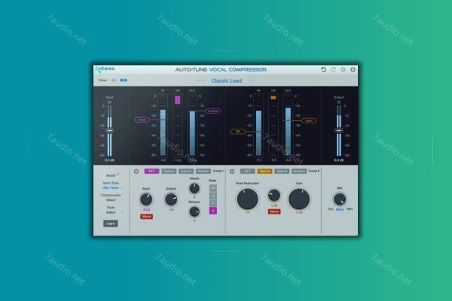The height and width of the screenshot is (301, 452).
Task: Select the FET mode for Comp II
Action: pos(247,172)
